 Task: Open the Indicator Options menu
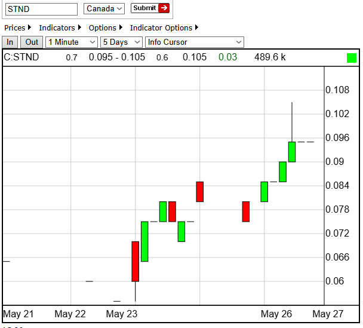pos(164,28)
